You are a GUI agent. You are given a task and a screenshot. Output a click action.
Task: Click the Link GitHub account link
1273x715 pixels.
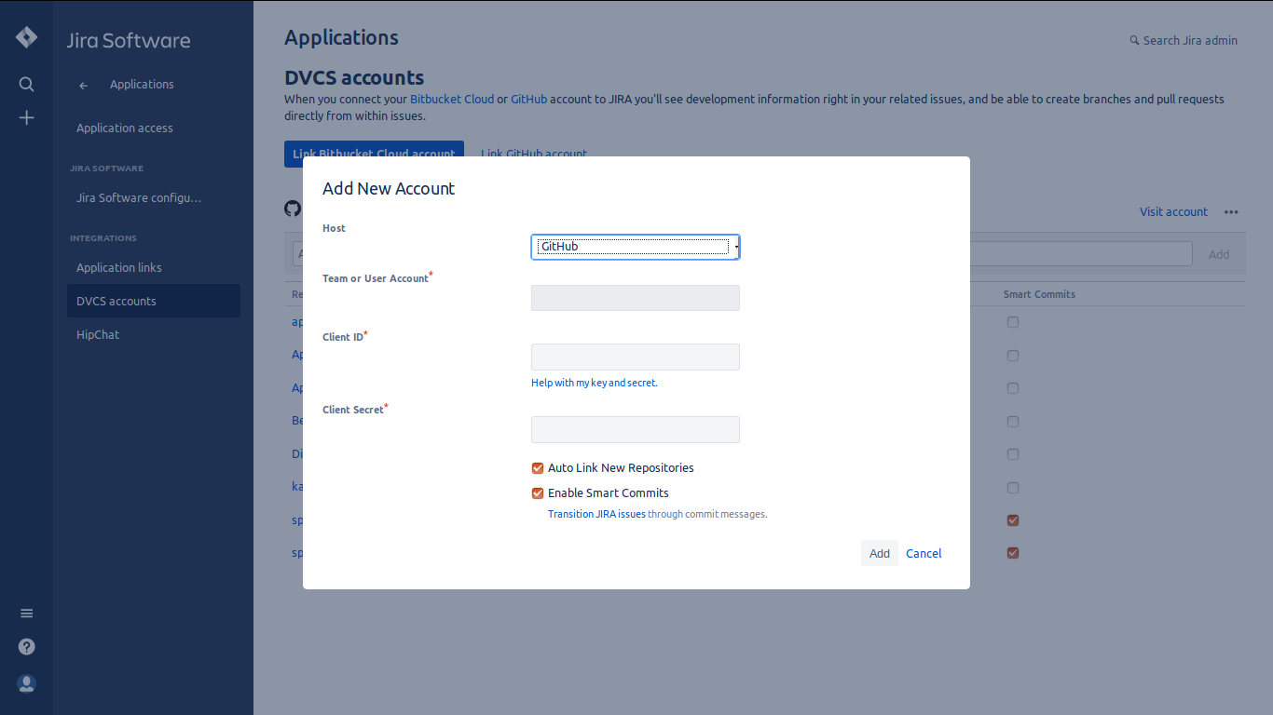pyautogui.click(x=534, y=155)
